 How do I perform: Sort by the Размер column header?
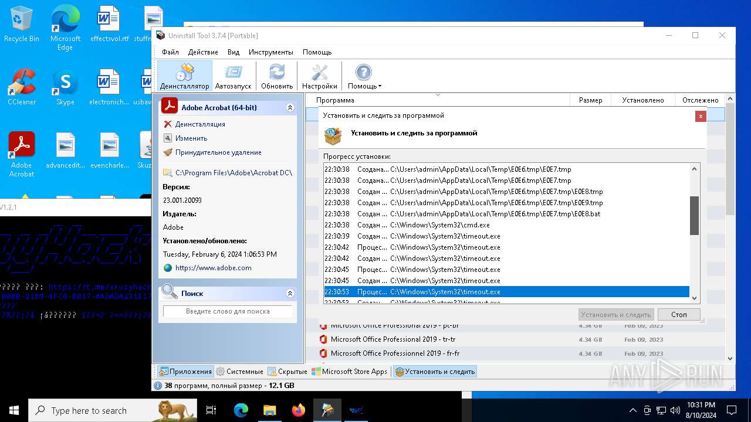[x=590, y=100]
